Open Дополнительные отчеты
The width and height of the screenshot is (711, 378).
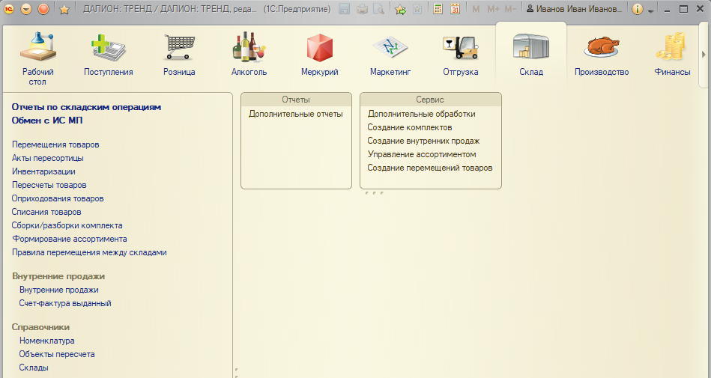(x=296, y=115)
